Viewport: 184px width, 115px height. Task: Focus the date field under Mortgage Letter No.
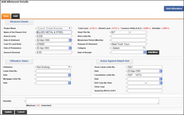tap(52, 83)
